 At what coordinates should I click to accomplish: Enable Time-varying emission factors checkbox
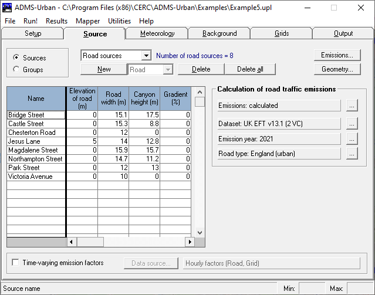[16, 263]
